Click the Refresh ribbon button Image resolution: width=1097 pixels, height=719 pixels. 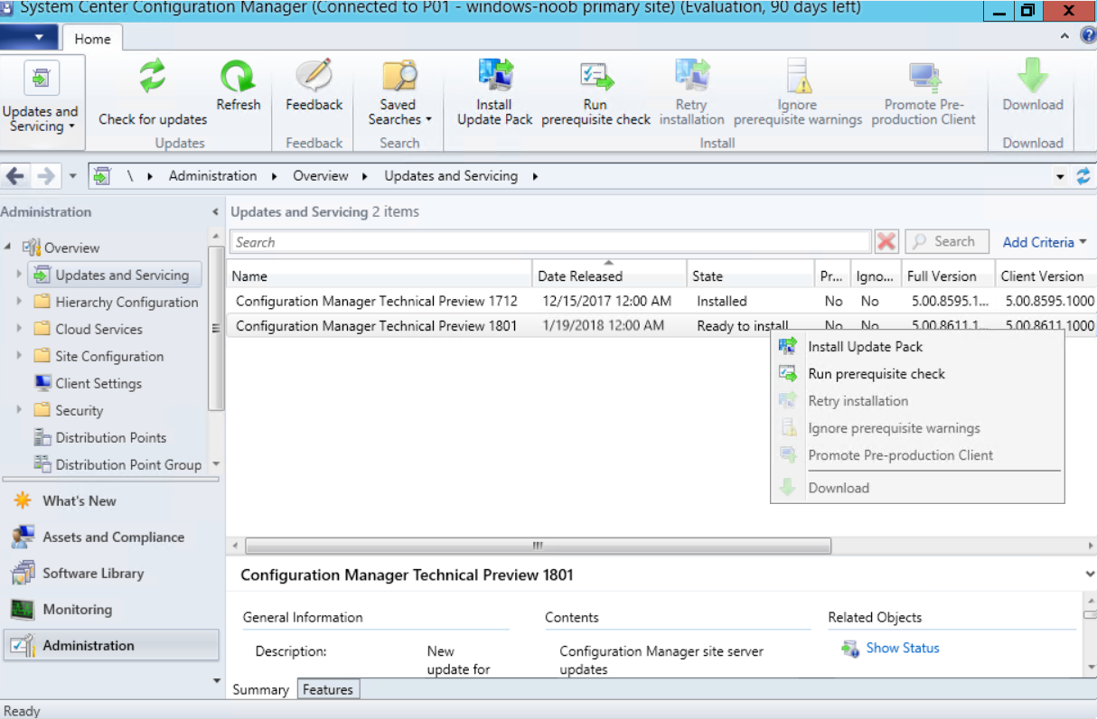(x=239, y=87)
